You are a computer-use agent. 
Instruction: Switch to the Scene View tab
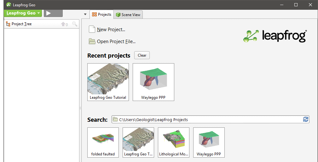(x=128, y=14)
